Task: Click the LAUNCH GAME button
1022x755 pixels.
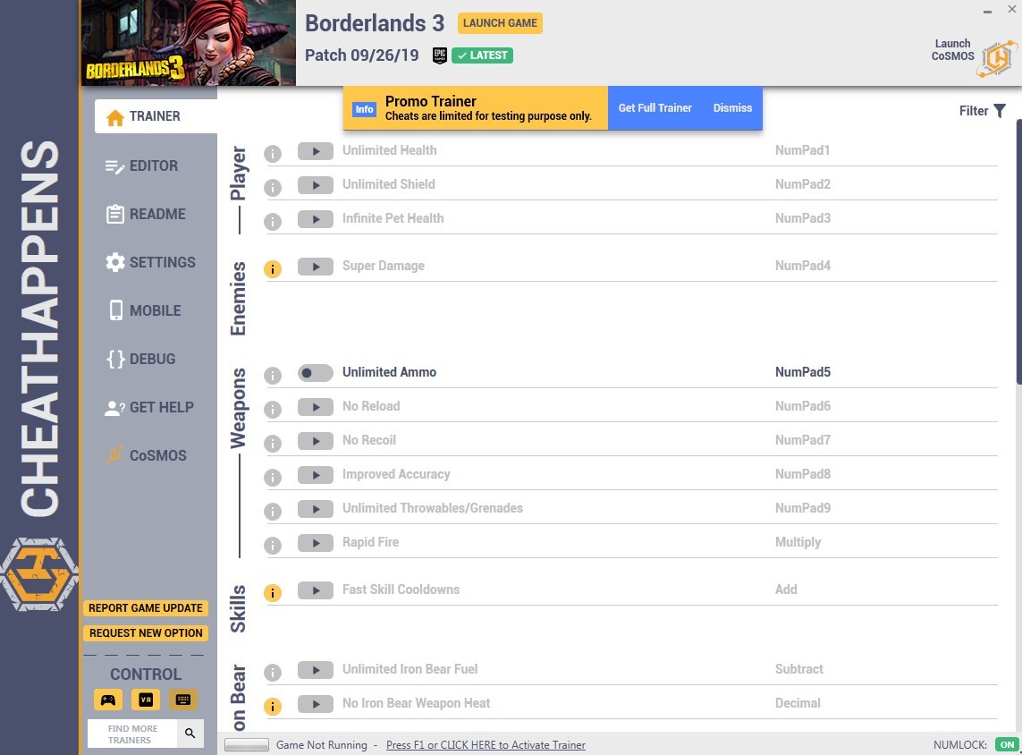Action: tap(500, 23)
